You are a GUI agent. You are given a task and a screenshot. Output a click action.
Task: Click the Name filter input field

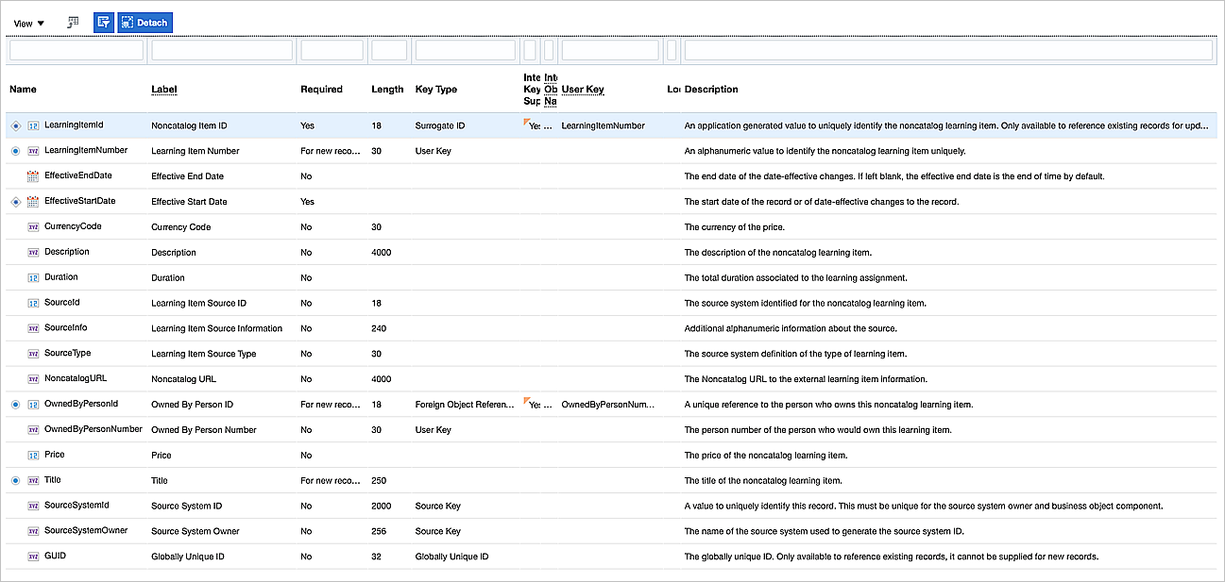[x=77, y=50]
